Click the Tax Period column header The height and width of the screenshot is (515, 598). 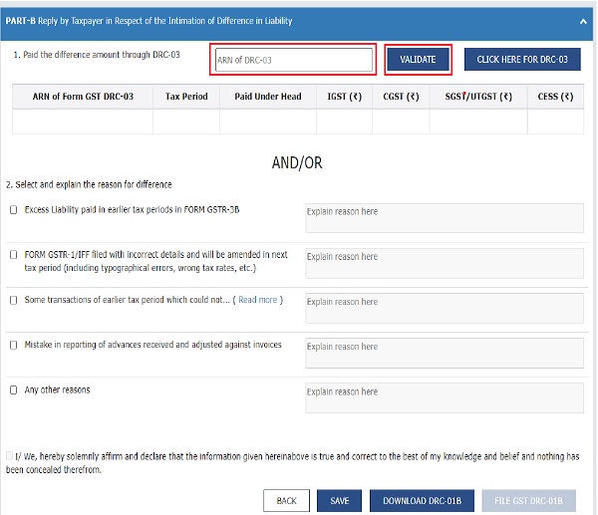[x=186, y=97]
